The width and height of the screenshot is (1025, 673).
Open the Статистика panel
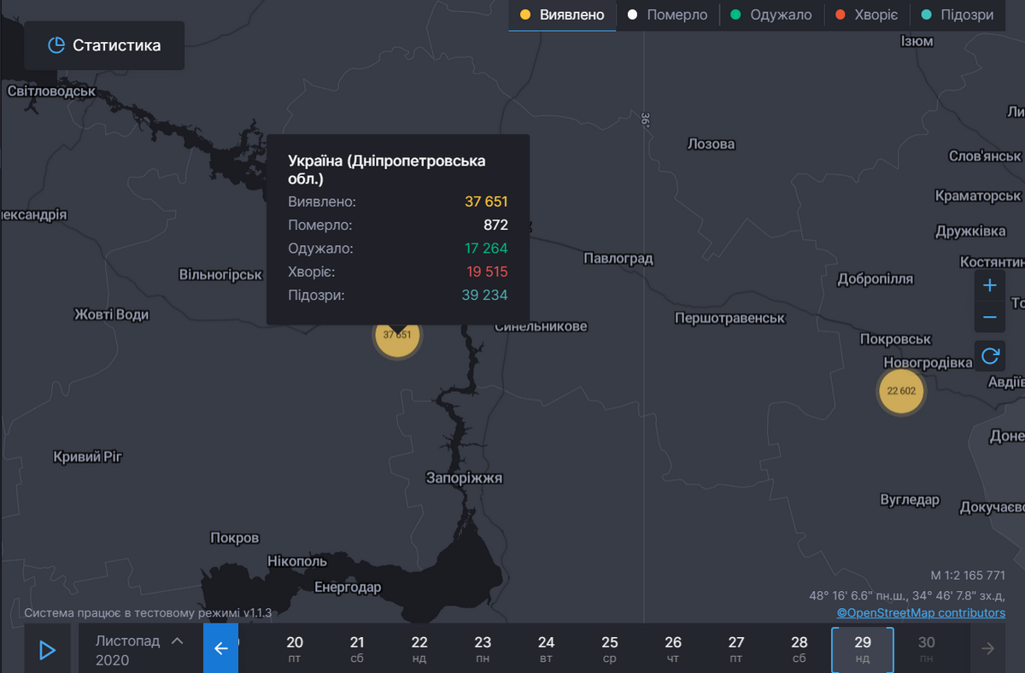(x=104, y=45)
